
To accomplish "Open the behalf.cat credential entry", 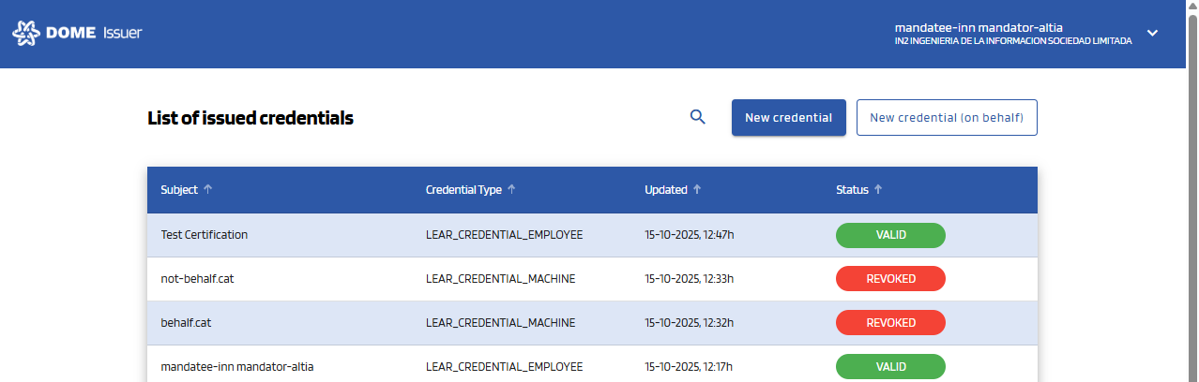I will pyautogui.click(x=186, y=323).
